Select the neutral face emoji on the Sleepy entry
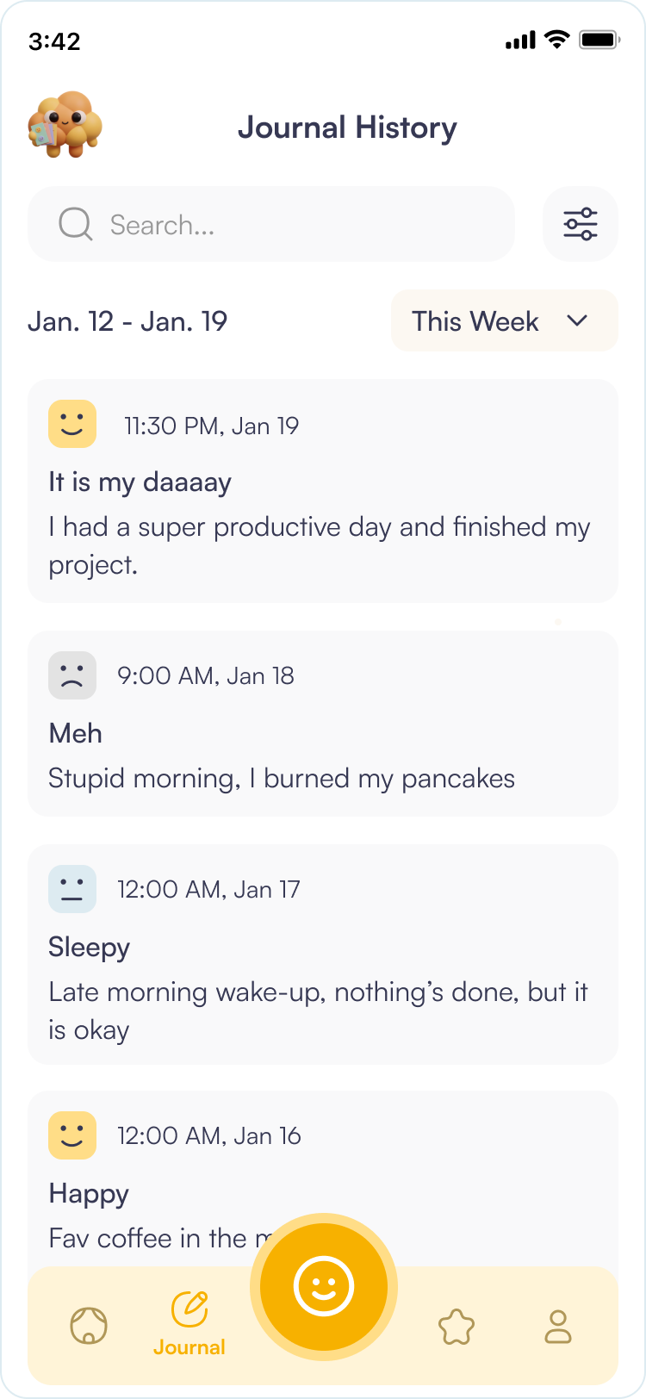The height and width of the screenshot is (1399, 646). (72, 888)
